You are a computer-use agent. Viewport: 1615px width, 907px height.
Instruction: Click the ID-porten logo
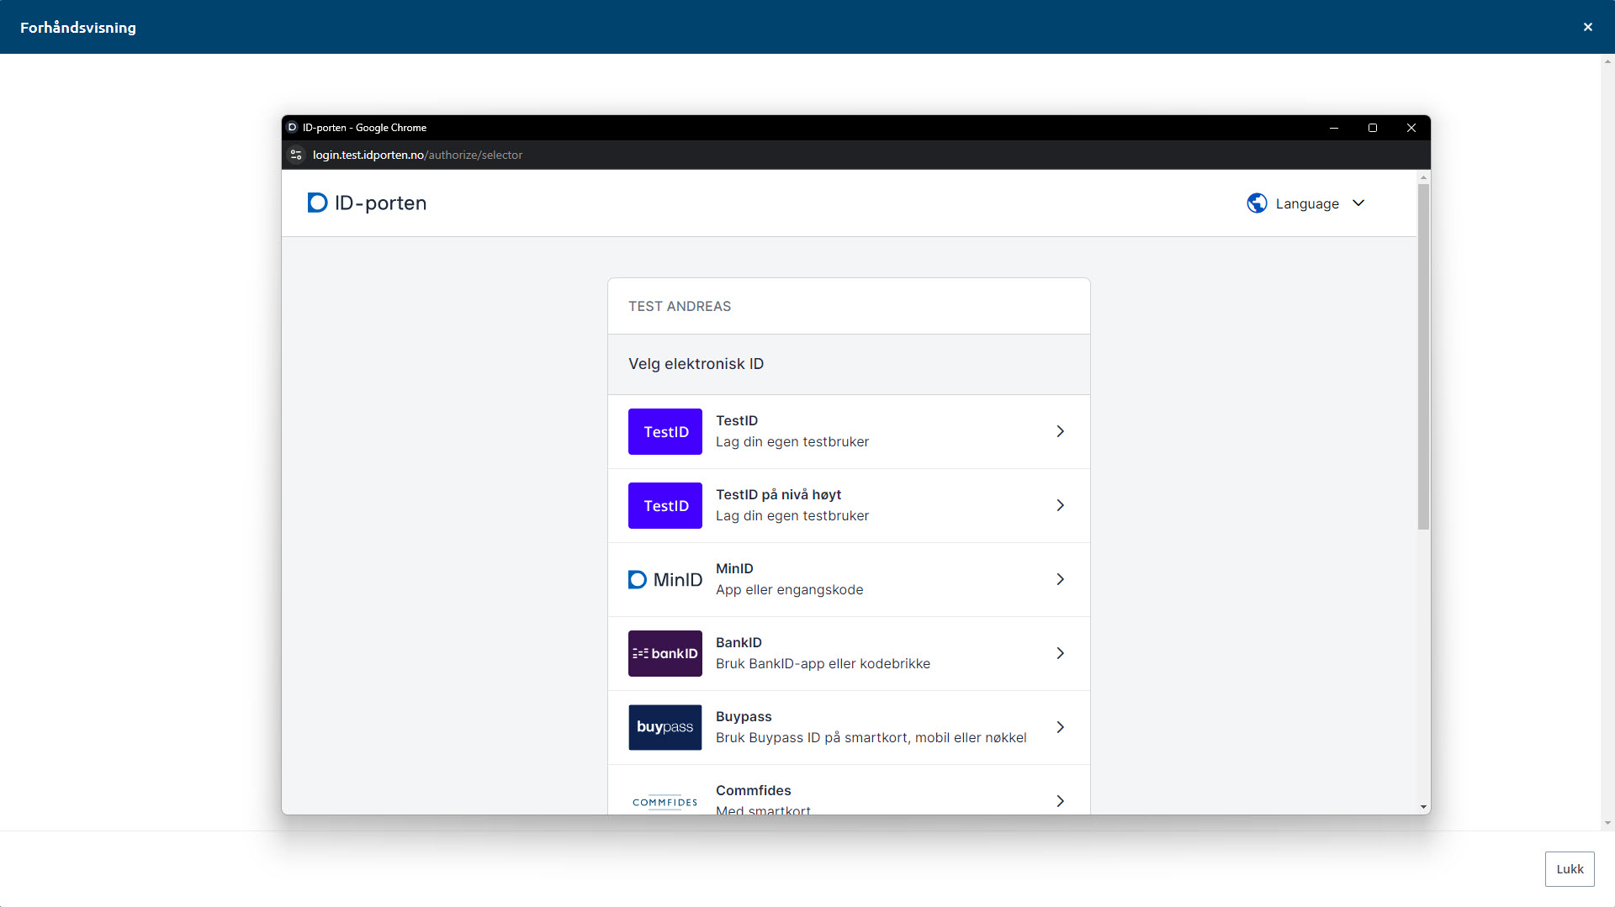[367, 203]
